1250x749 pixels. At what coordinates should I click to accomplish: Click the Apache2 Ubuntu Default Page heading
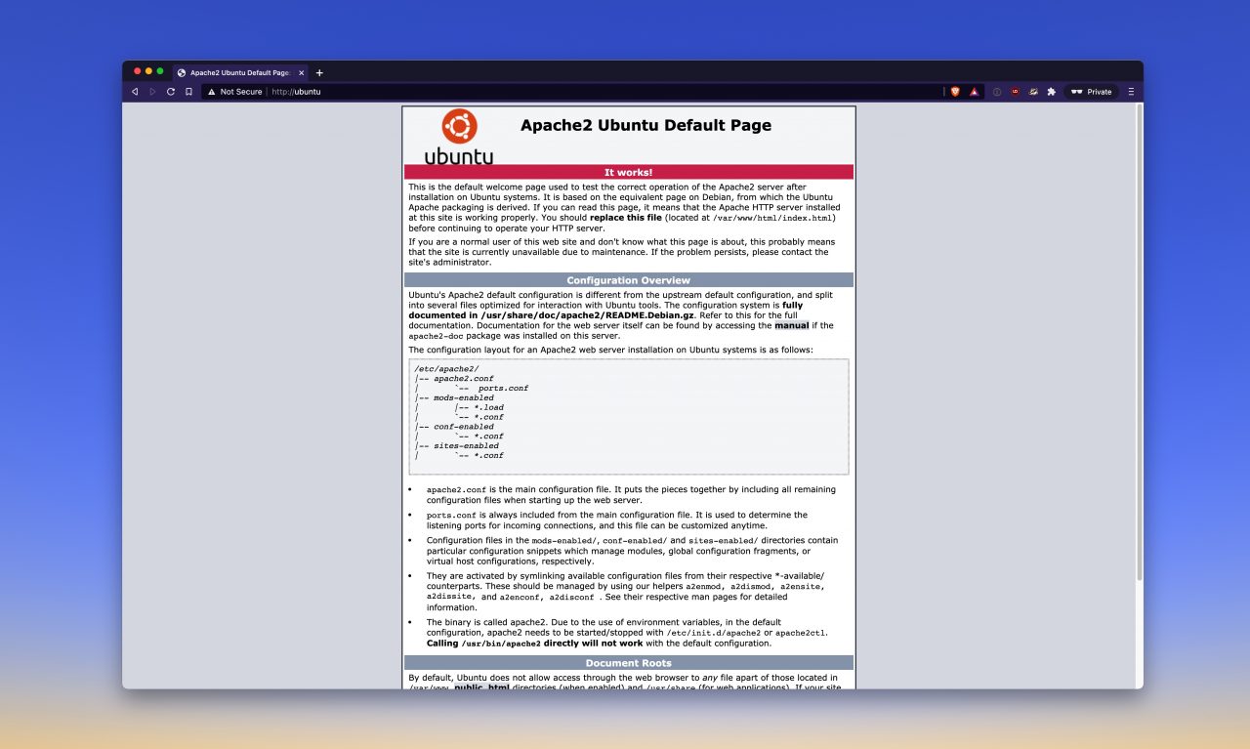click(x=646, y=125)
